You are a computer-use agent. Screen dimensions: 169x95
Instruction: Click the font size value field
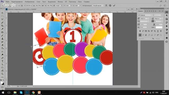(x=144, y=19)
